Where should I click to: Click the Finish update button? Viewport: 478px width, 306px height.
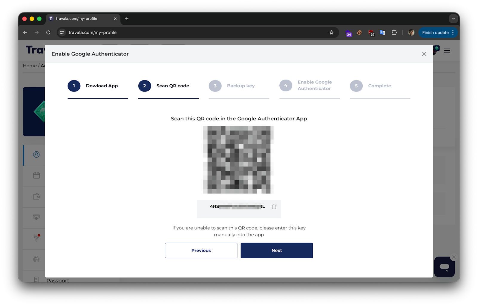coord(436,32)
